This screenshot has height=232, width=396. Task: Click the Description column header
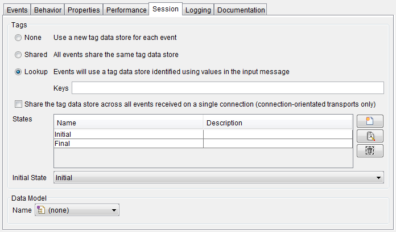[x=278, y=123]
